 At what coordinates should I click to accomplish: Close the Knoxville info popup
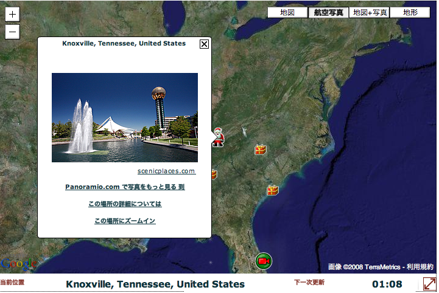204,44
